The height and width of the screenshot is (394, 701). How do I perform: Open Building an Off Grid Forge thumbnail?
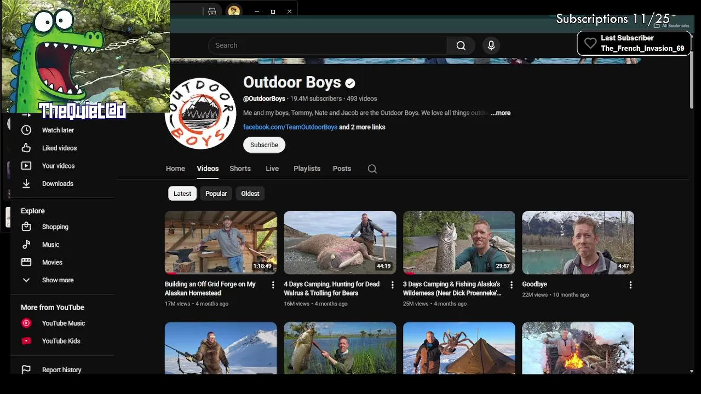click(x=221, y=242)
